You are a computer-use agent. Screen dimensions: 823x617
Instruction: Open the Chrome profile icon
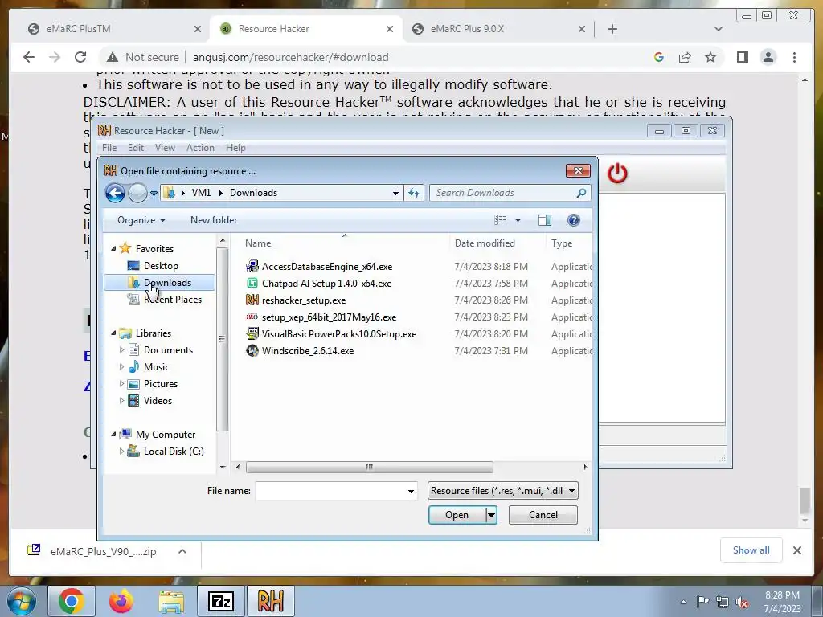pyautogui.click(x=768, y=57)
